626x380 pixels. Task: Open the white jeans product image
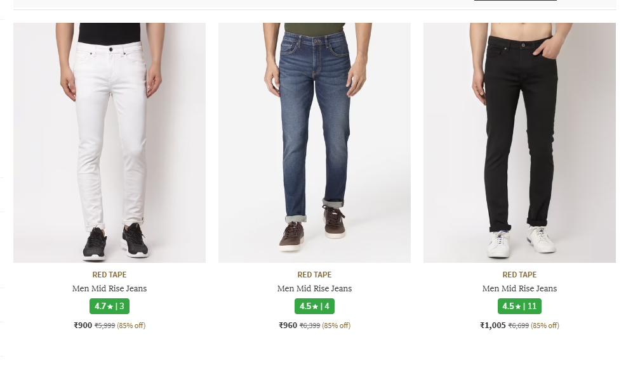[x=109, y=142]
